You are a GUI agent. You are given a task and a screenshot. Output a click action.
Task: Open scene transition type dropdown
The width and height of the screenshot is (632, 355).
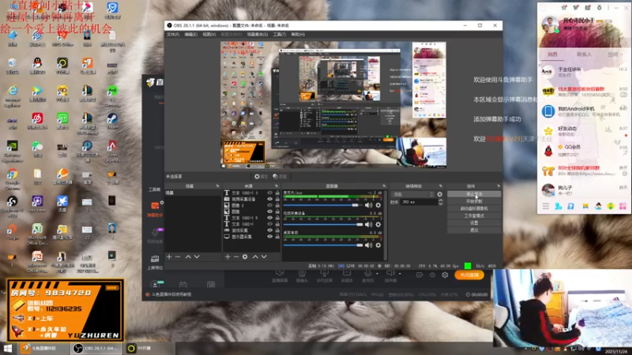click(x=412, y=194)
